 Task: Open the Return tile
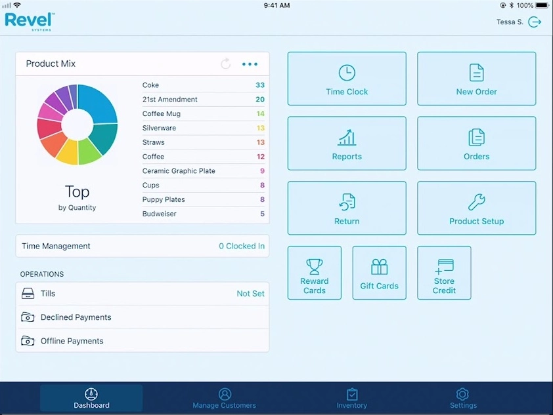(347, 208)
